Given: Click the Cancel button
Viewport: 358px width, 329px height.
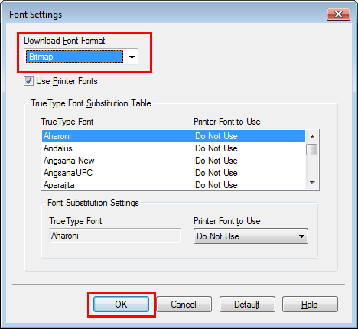Looking at the screenshot, I should point(184,304).
